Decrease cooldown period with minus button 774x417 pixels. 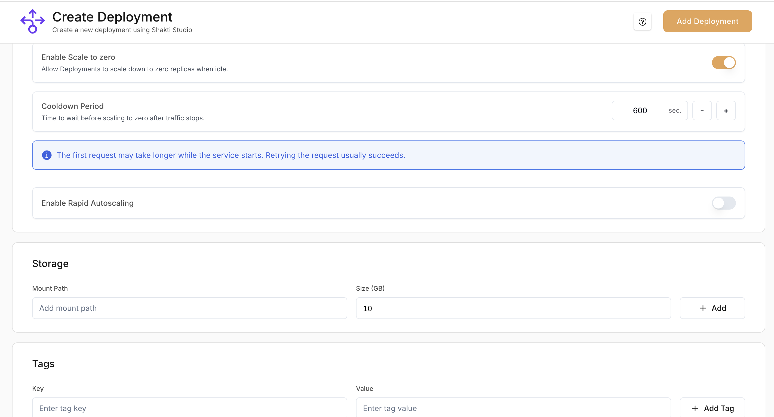[702, 111]
